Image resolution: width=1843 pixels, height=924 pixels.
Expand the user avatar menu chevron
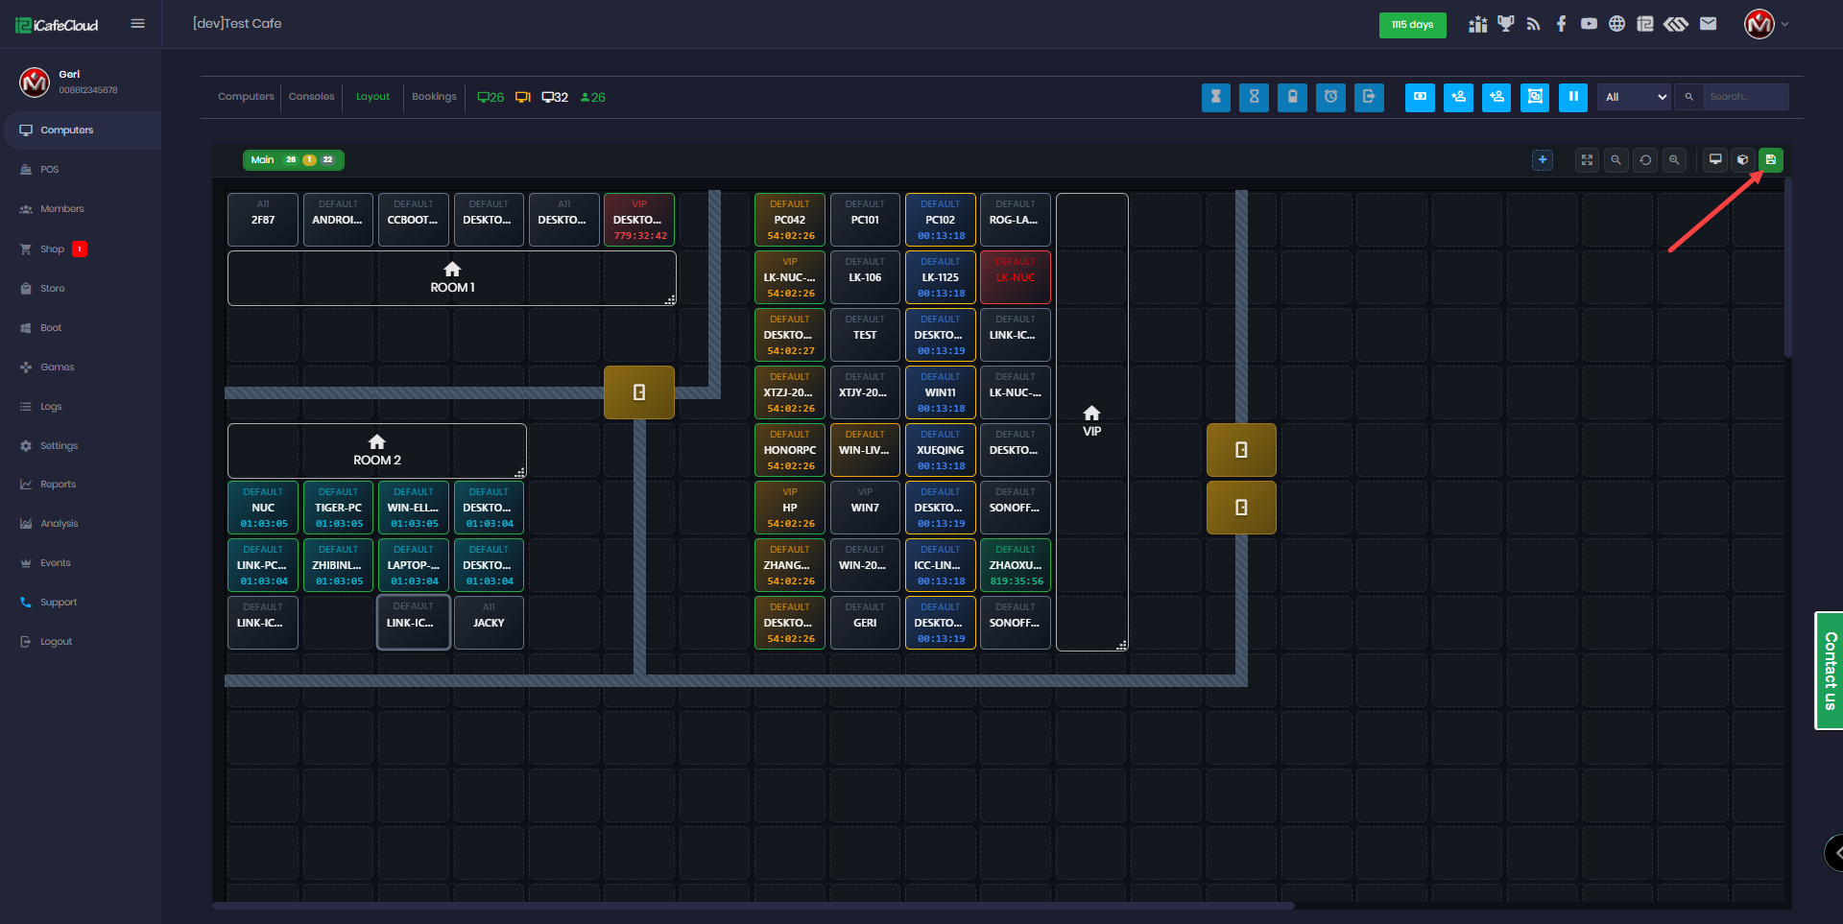click(x=1784, y=24)
